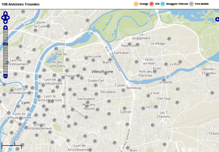The width and height of the screenshot is (219, 152).
Task: Select the antenna marker above Le Village
Action: coord(169,39)
